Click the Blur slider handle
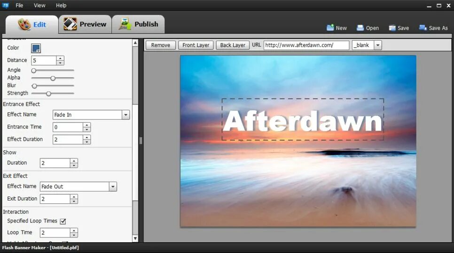 point(34,86)
